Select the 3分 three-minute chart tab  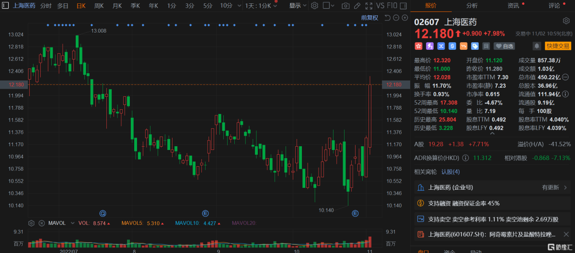click(x=190, y=6)
